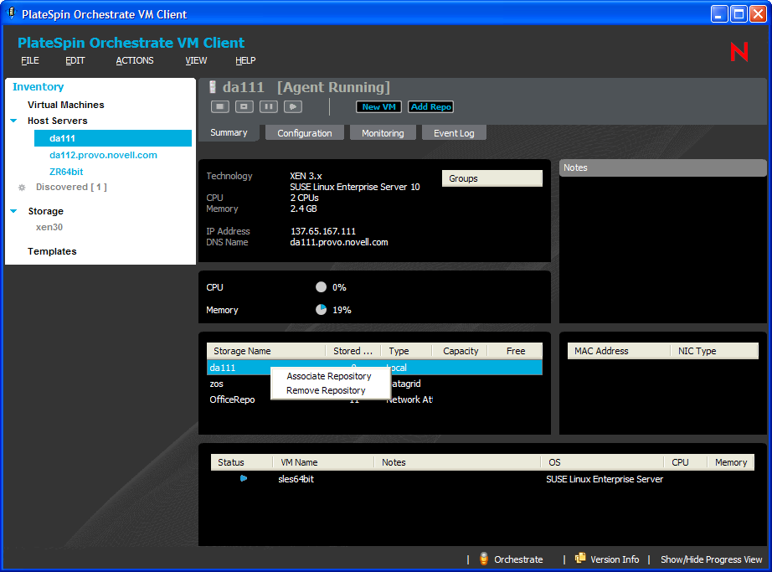Open the VIEW menu
This screenshot has width=772, height=572.
196,60
